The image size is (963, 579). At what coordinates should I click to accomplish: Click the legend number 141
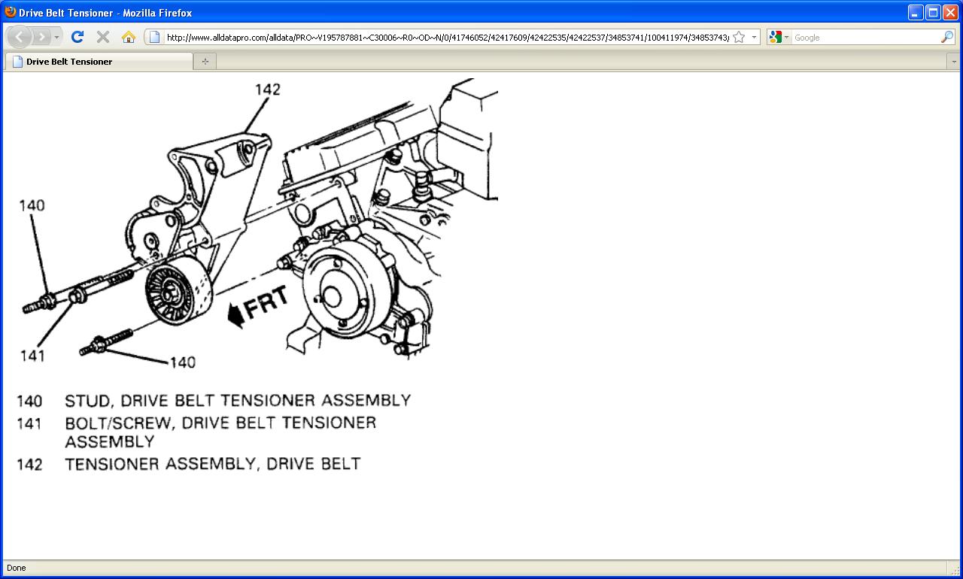pos(29,423)
